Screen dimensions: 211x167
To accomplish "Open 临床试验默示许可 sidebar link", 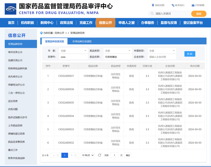I will [x=17, y=117].
